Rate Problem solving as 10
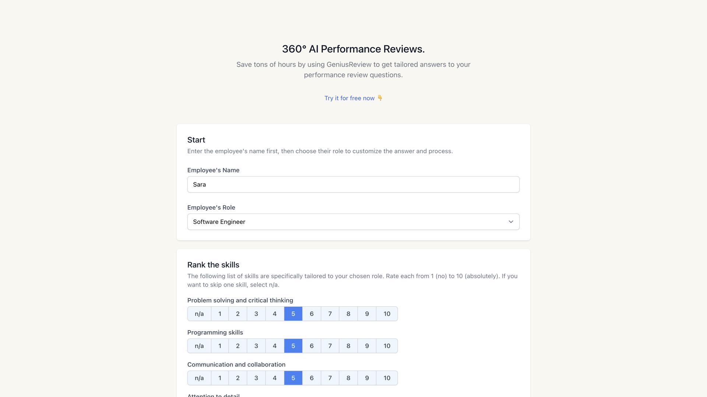 coord(387,314)
